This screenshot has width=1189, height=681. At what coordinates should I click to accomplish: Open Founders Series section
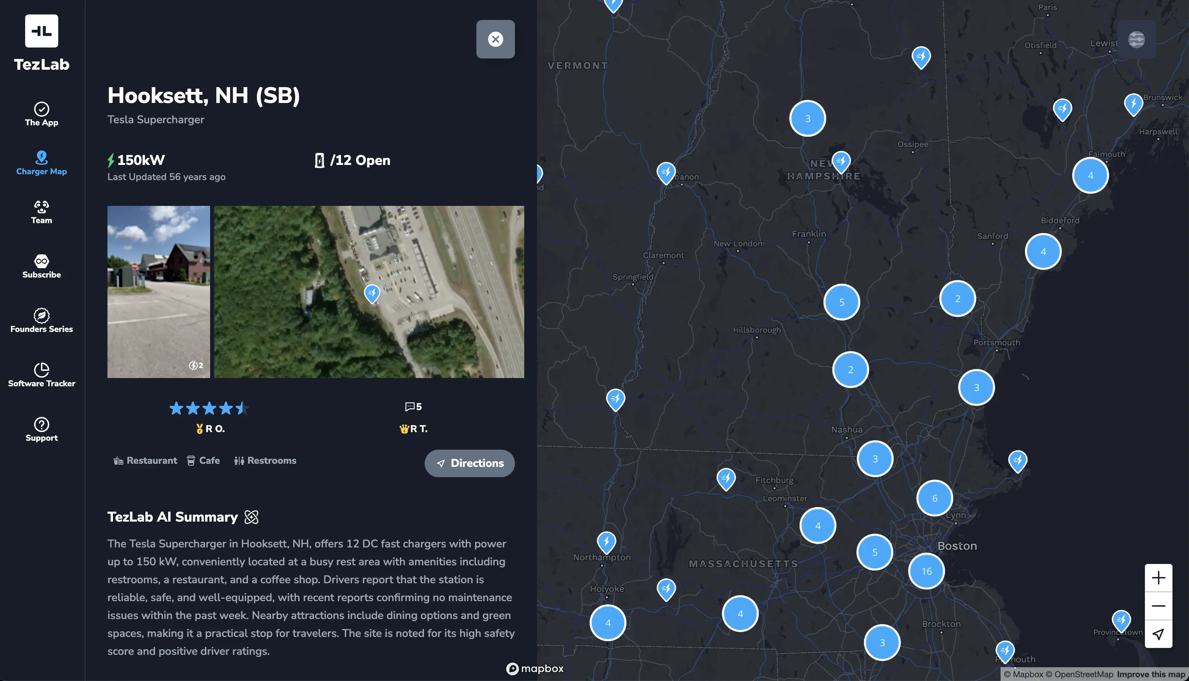point(41,321)
